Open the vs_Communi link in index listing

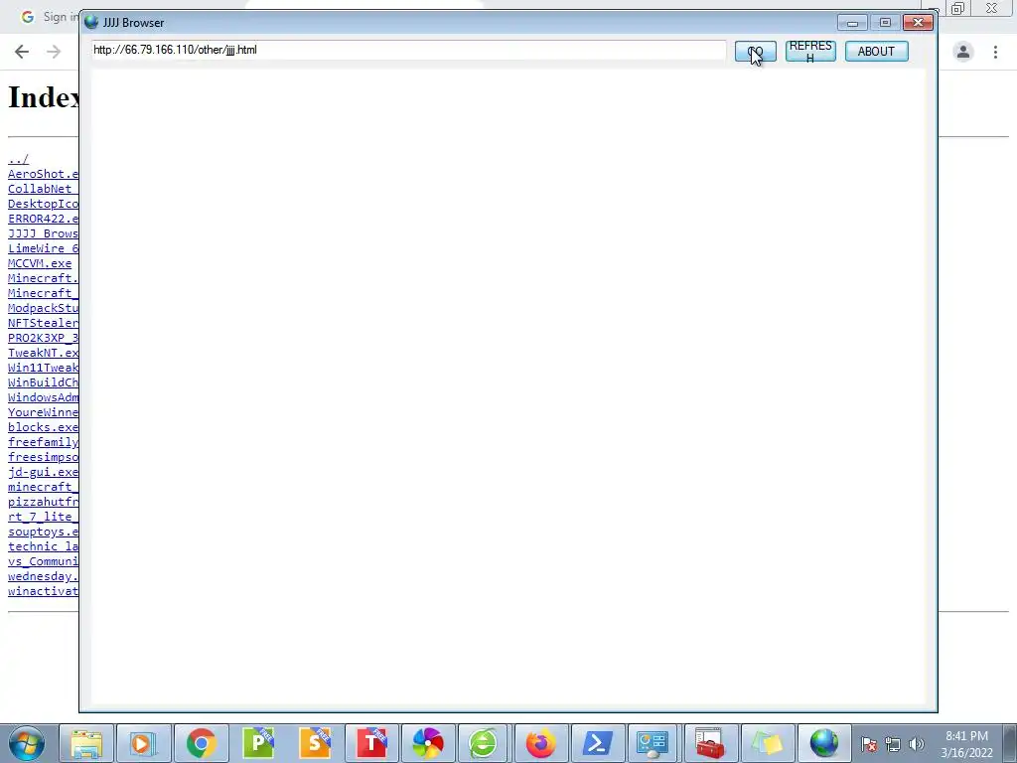coord(43,562)
